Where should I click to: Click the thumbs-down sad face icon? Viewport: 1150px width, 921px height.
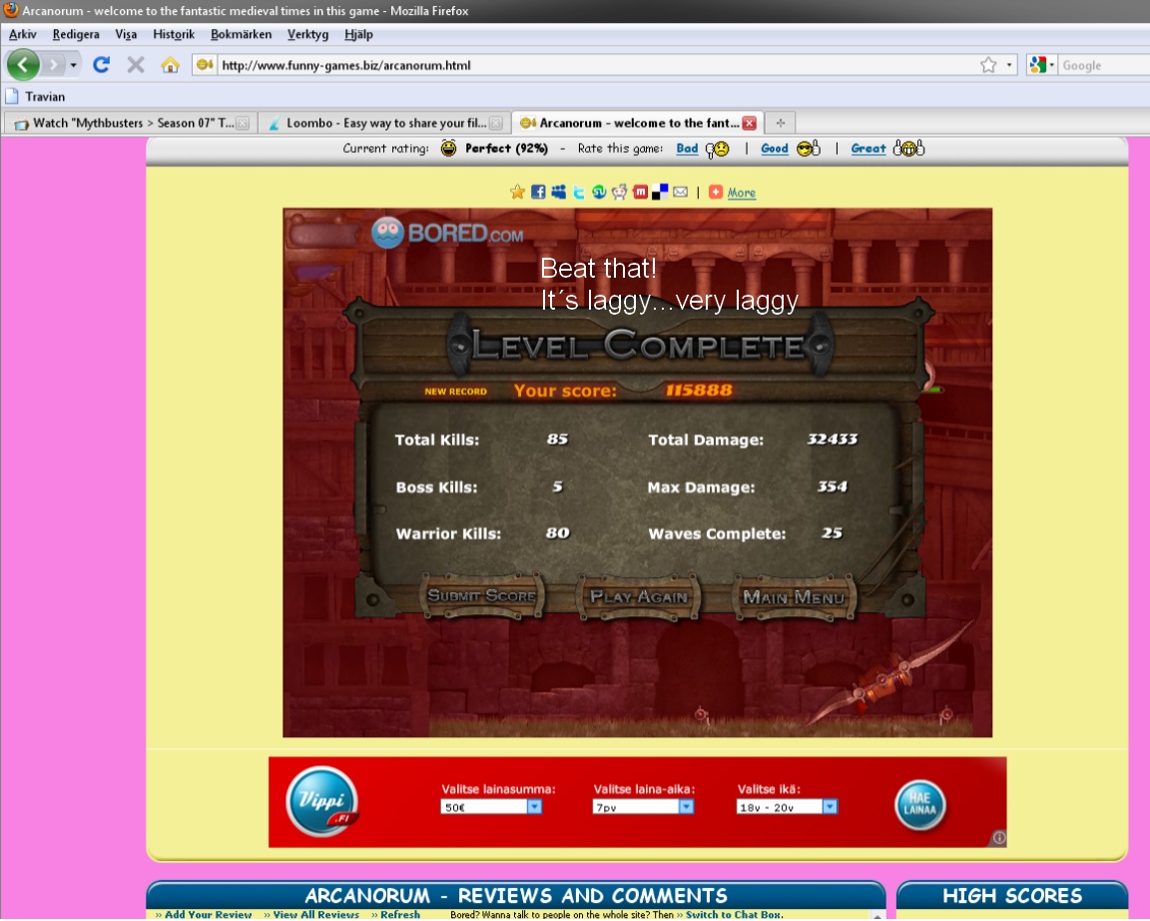(718, 150)
